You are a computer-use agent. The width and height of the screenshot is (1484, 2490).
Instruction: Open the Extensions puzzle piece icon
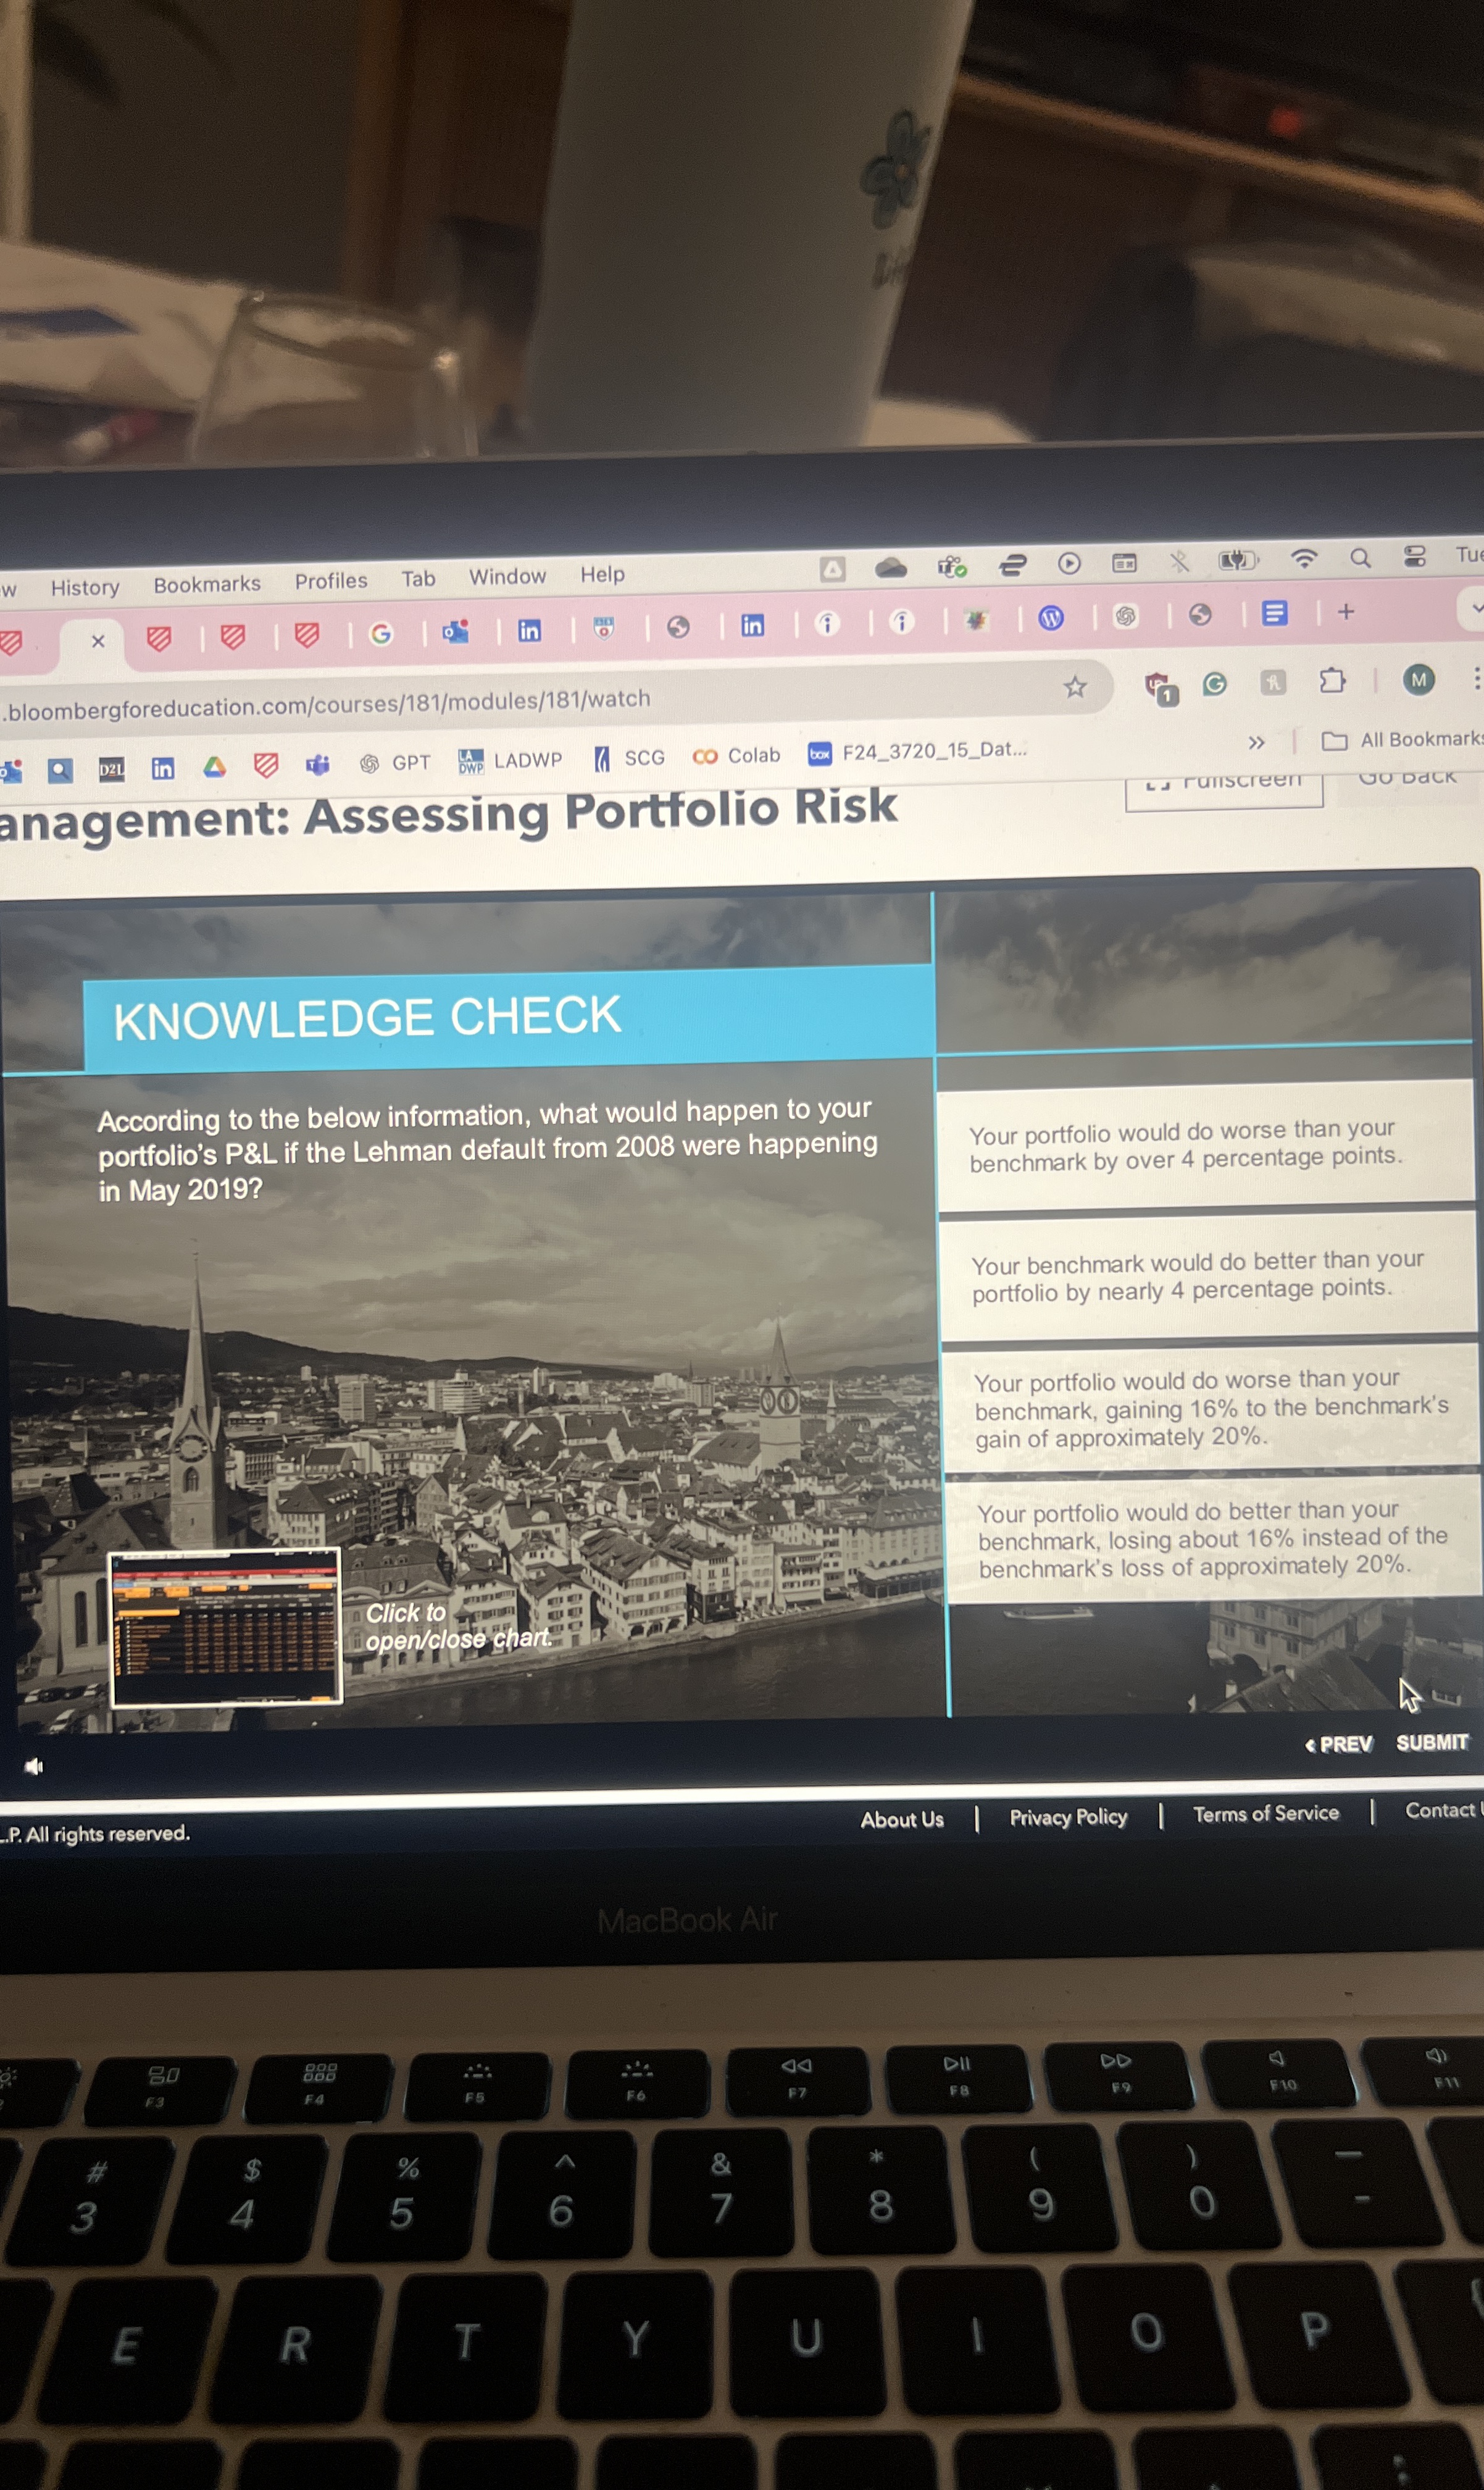1331,681
